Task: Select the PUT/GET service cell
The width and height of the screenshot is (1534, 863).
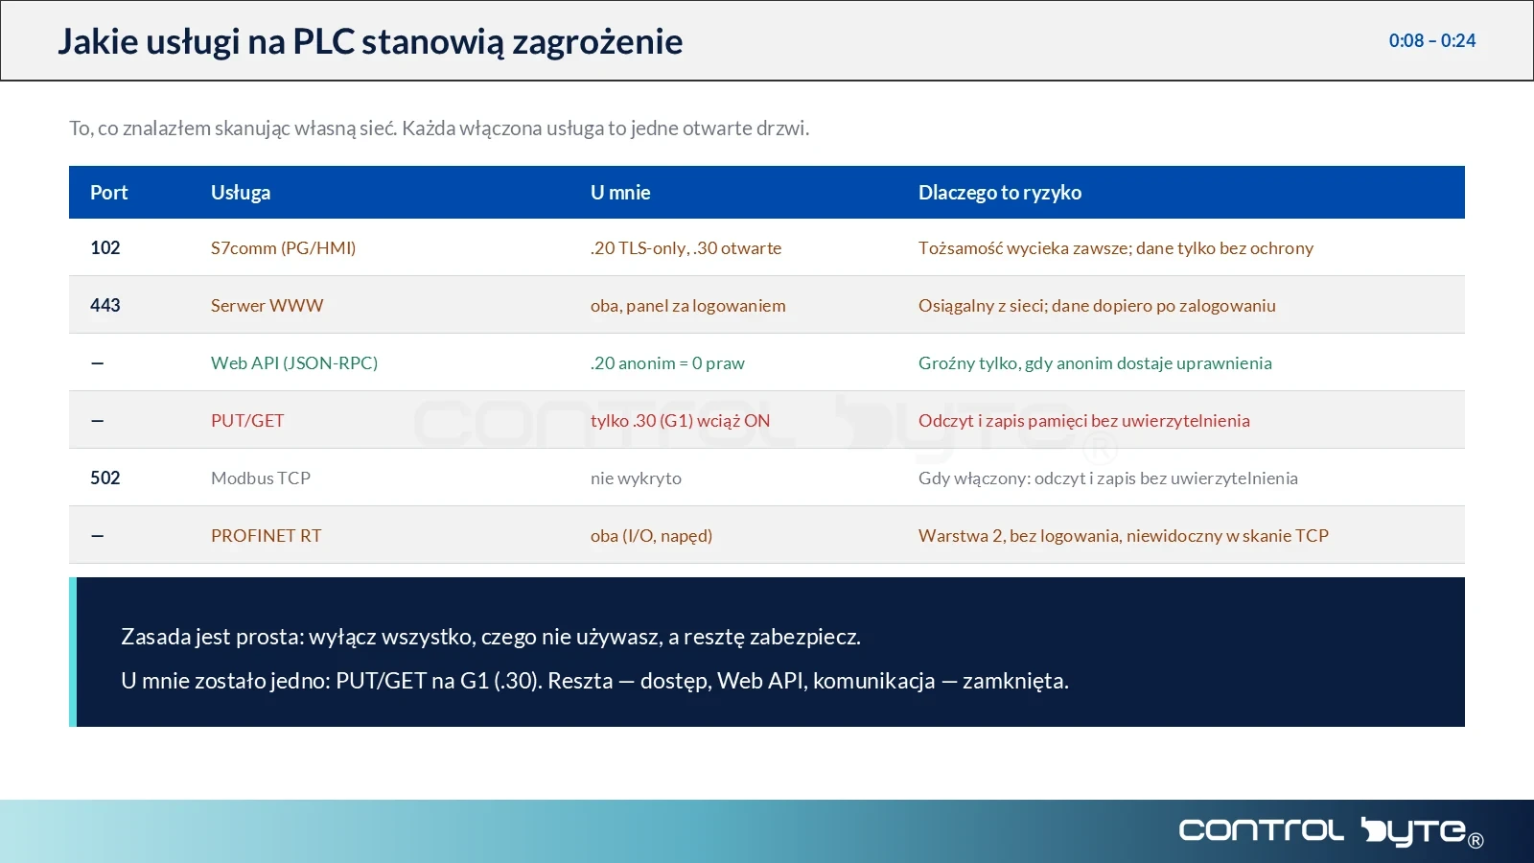Action: point(247,420)
